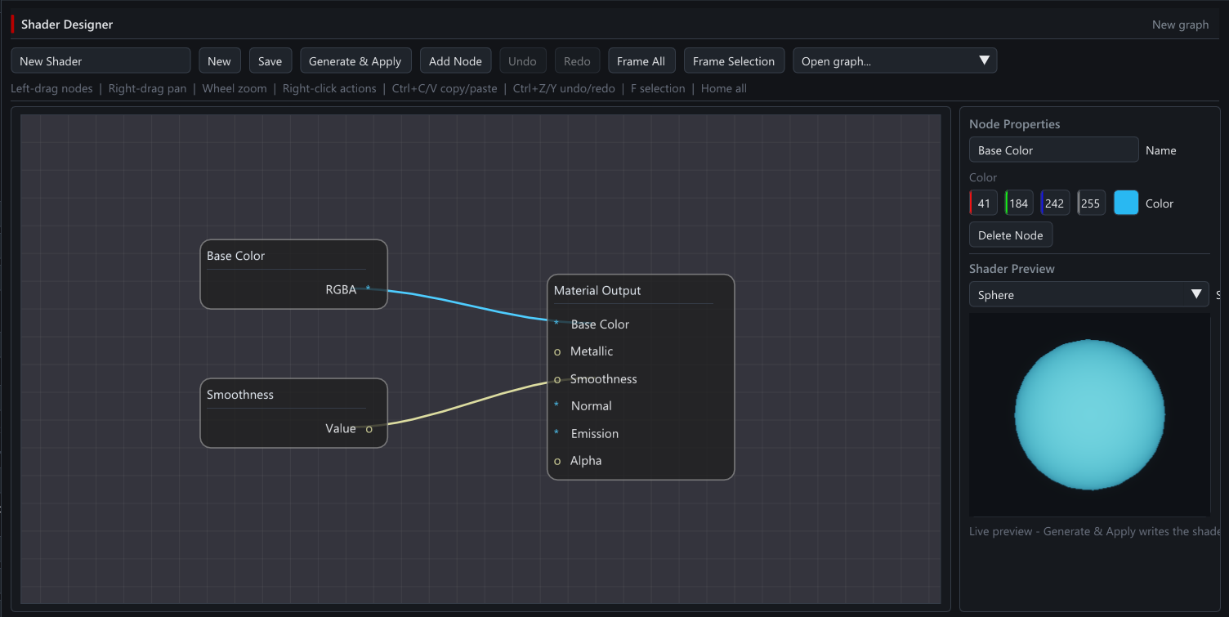The height and width of the screenshot is (617, 1229).
Task: Select the blue channel value 242
Action: point(1055,203)
